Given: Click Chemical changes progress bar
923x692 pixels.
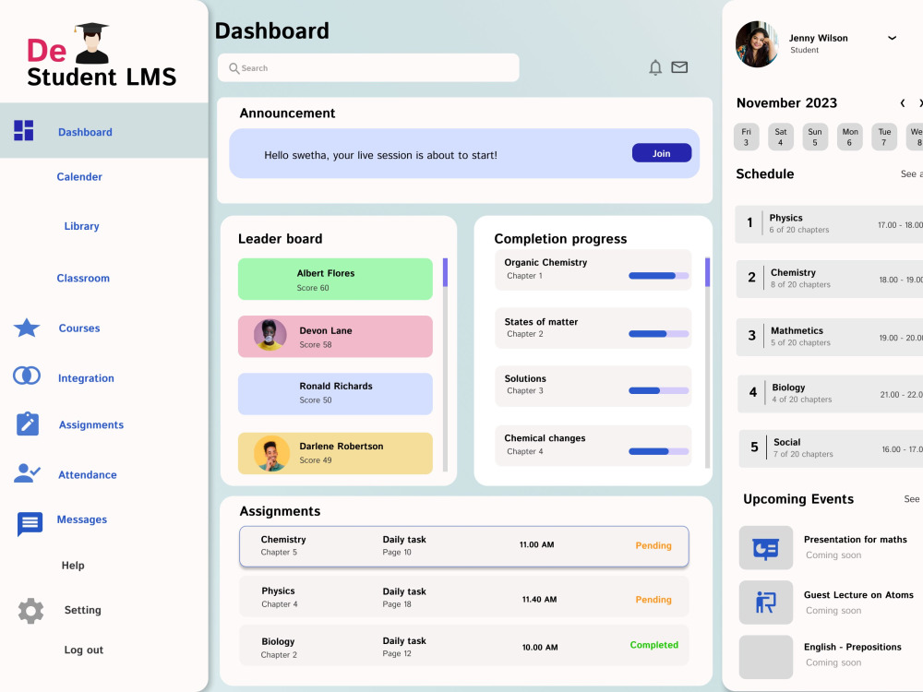Looking at the screenshot, I should coord(659,451).
